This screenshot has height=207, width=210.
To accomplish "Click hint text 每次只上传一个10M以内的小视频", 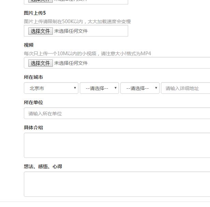I will pyautogui.click(x=60, y=54).
